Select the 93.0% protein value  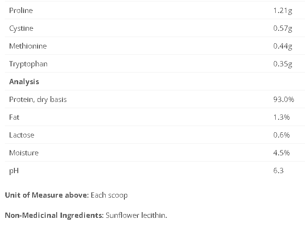[283, 100]
